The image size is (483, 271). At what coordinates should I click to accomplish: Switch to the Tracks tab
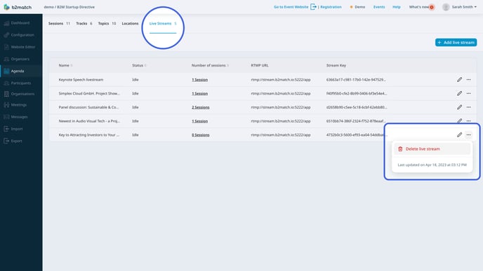[84, 23]
